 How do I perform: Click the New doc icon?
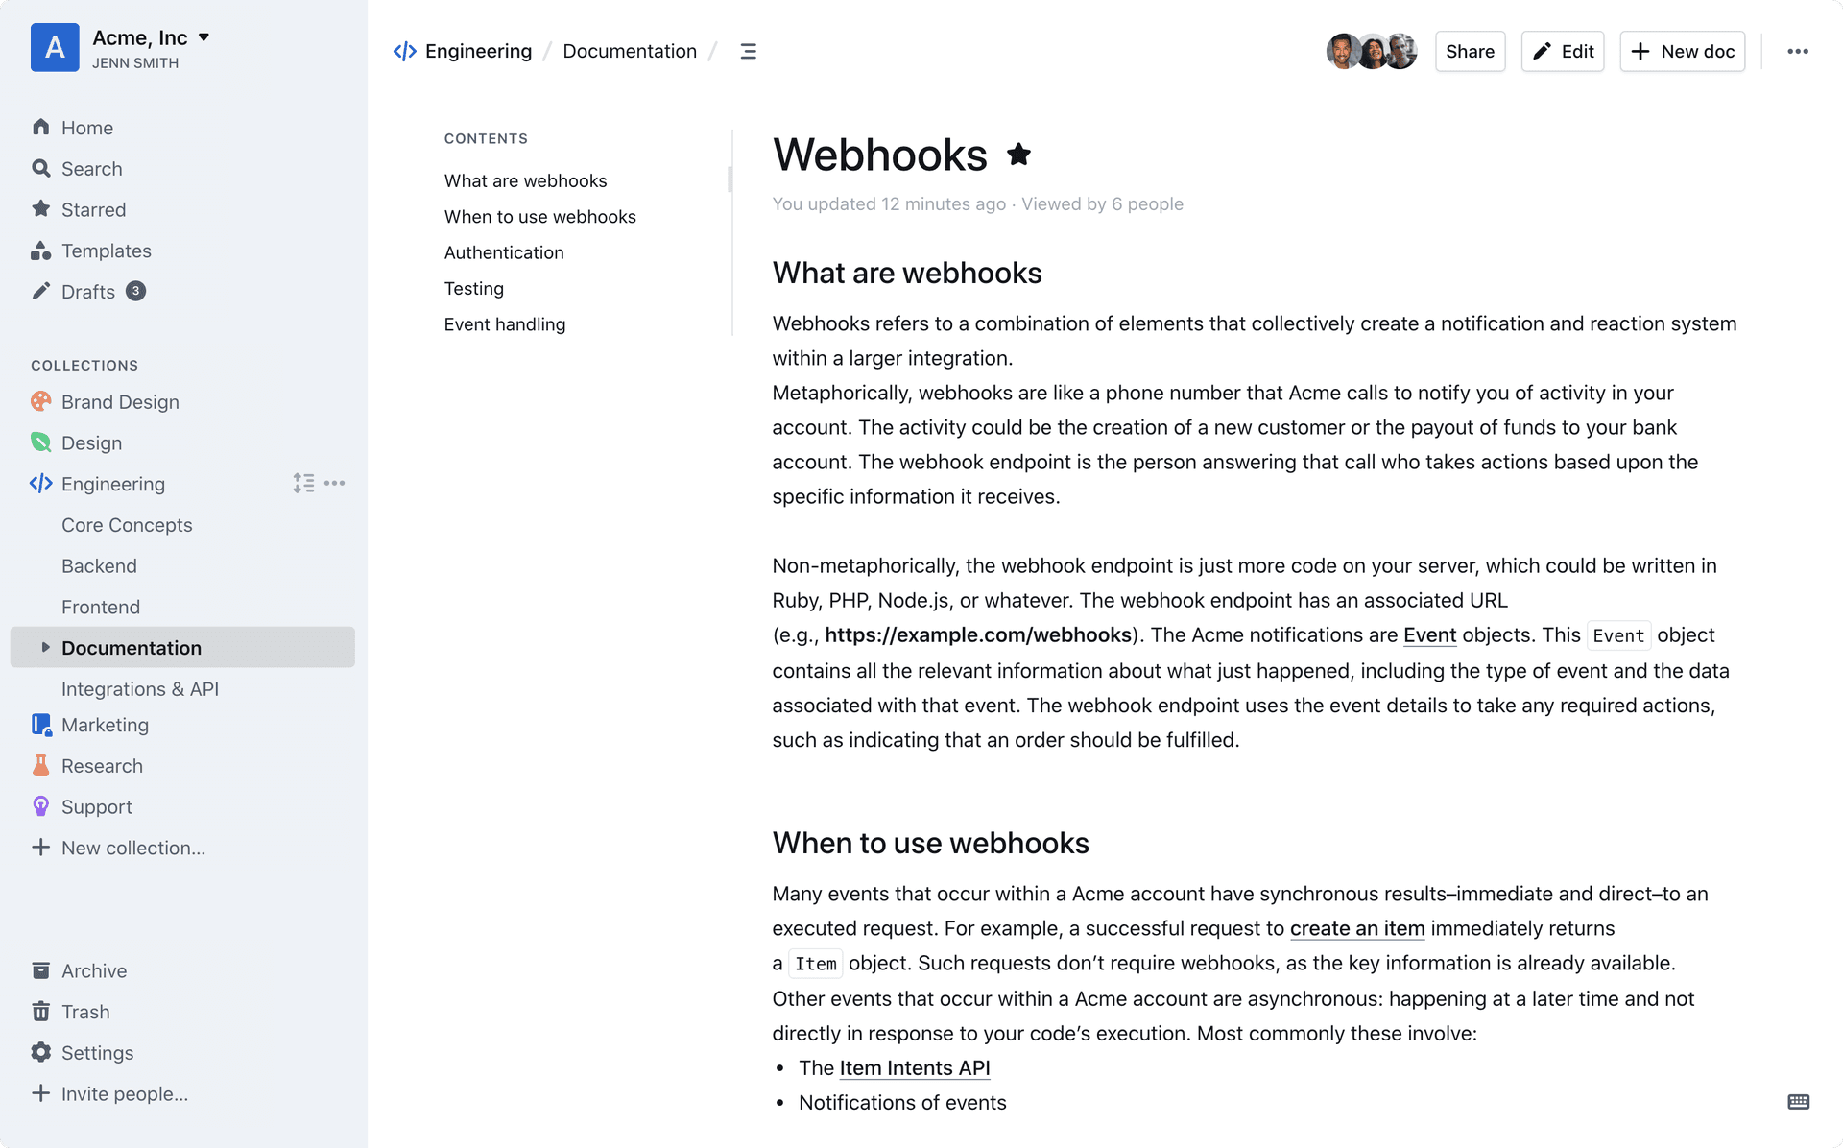point(1640,50)
